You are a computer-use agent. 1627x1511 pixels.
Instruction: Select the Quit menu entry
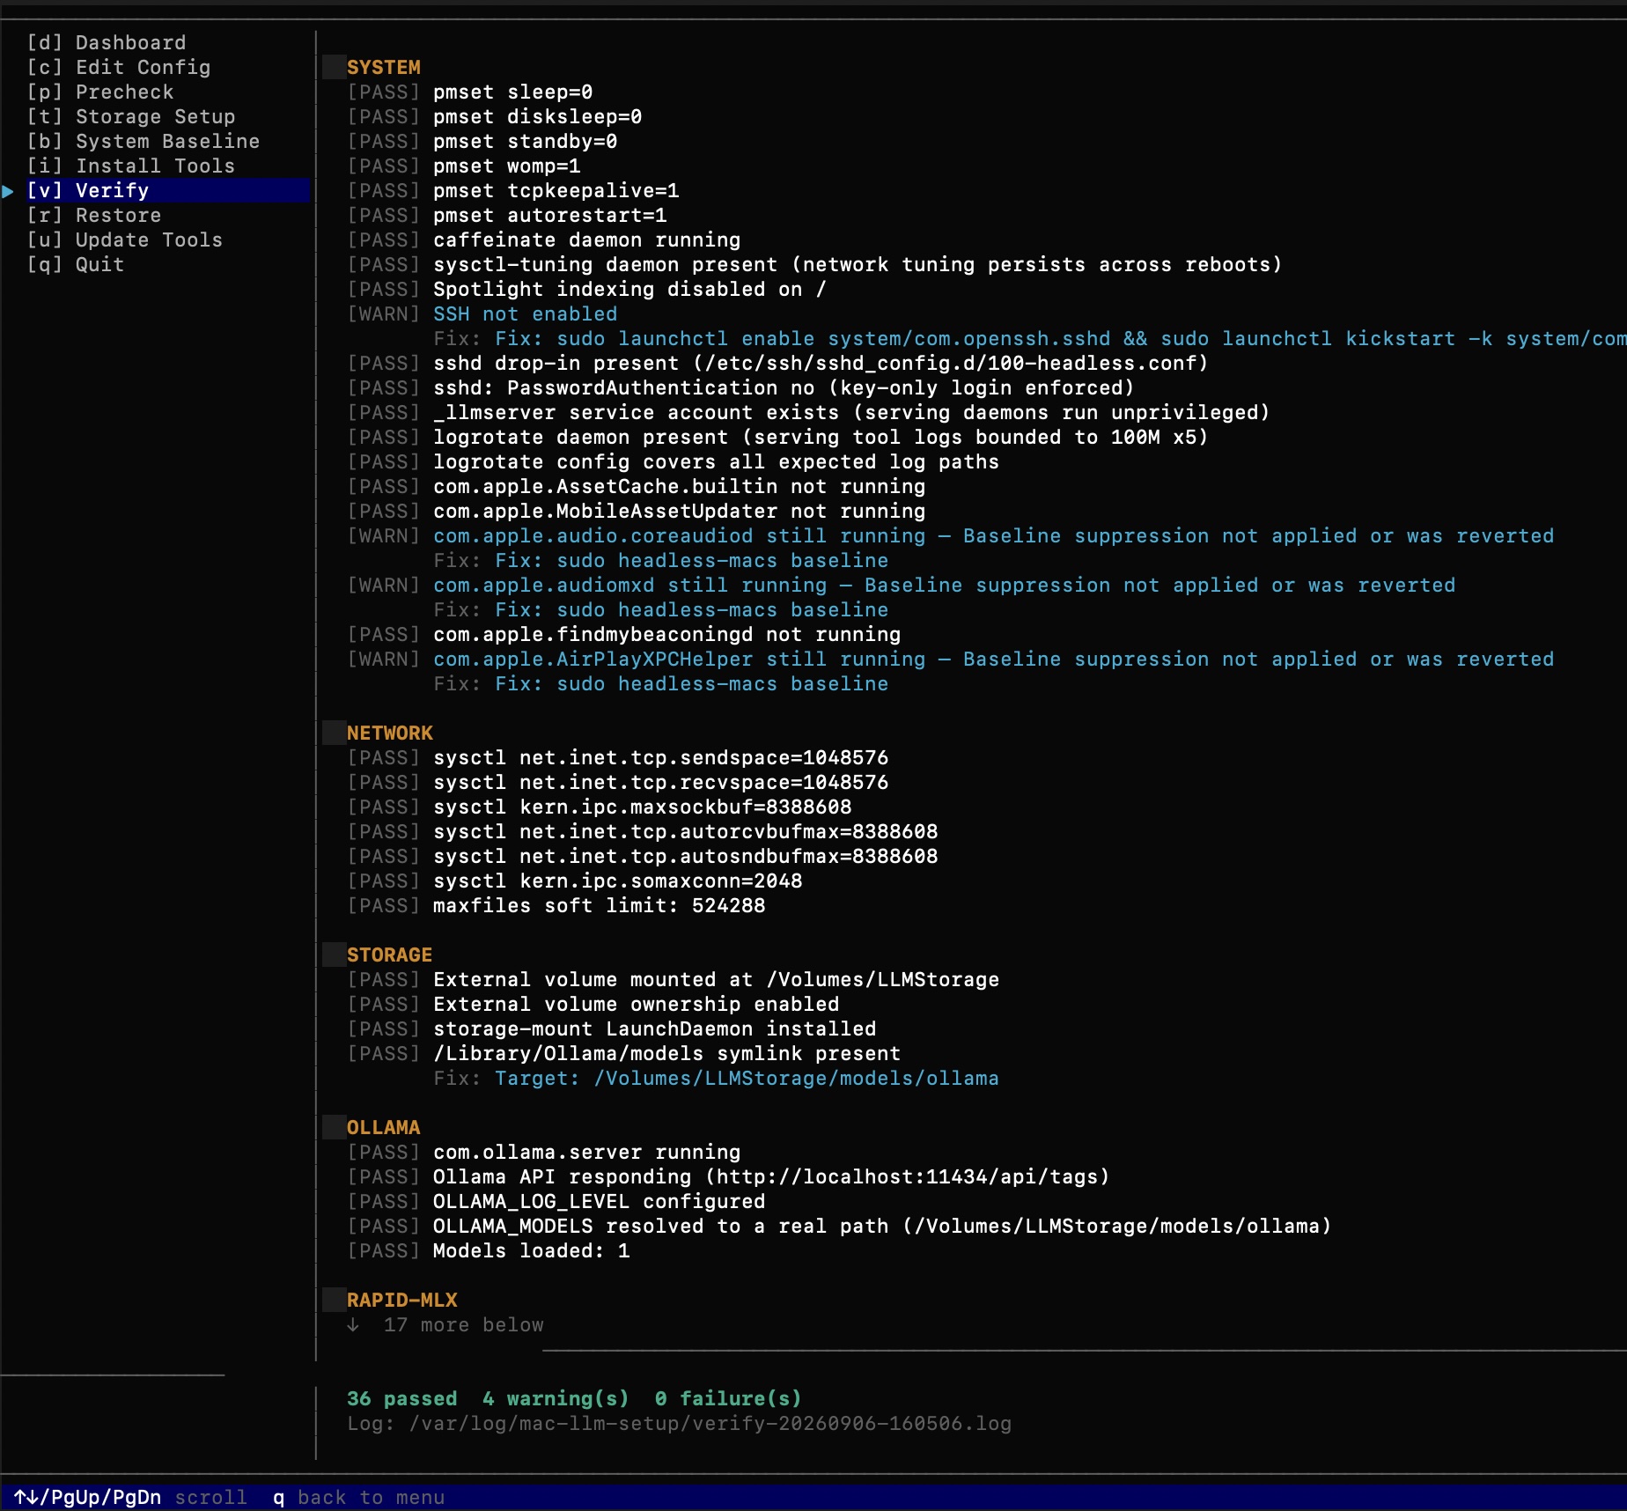coord(76,264)
